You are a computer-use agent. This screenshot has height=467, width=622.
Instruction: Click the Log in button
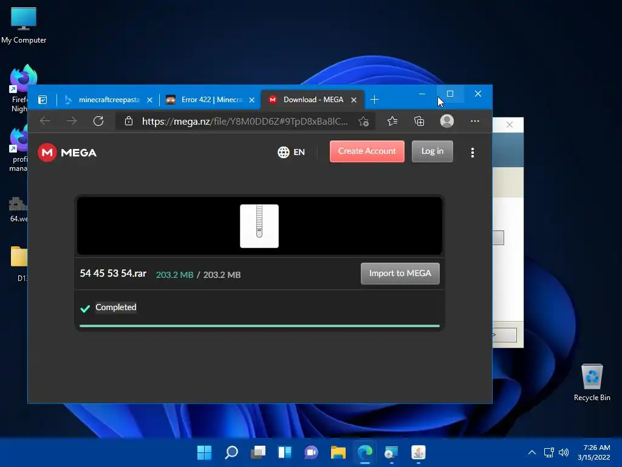point(432,151)
